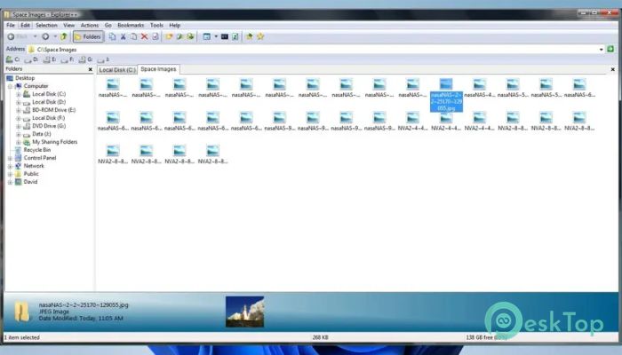Jump to C: in the drives bar
Viewport: 622px width, 355px height.
(12, 59)
